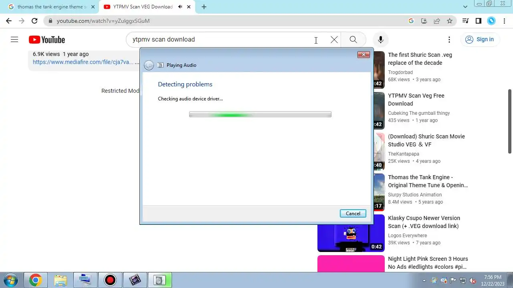Mute the YTPMV tab via speaker icon
The image size is (513, 288).
180,7
